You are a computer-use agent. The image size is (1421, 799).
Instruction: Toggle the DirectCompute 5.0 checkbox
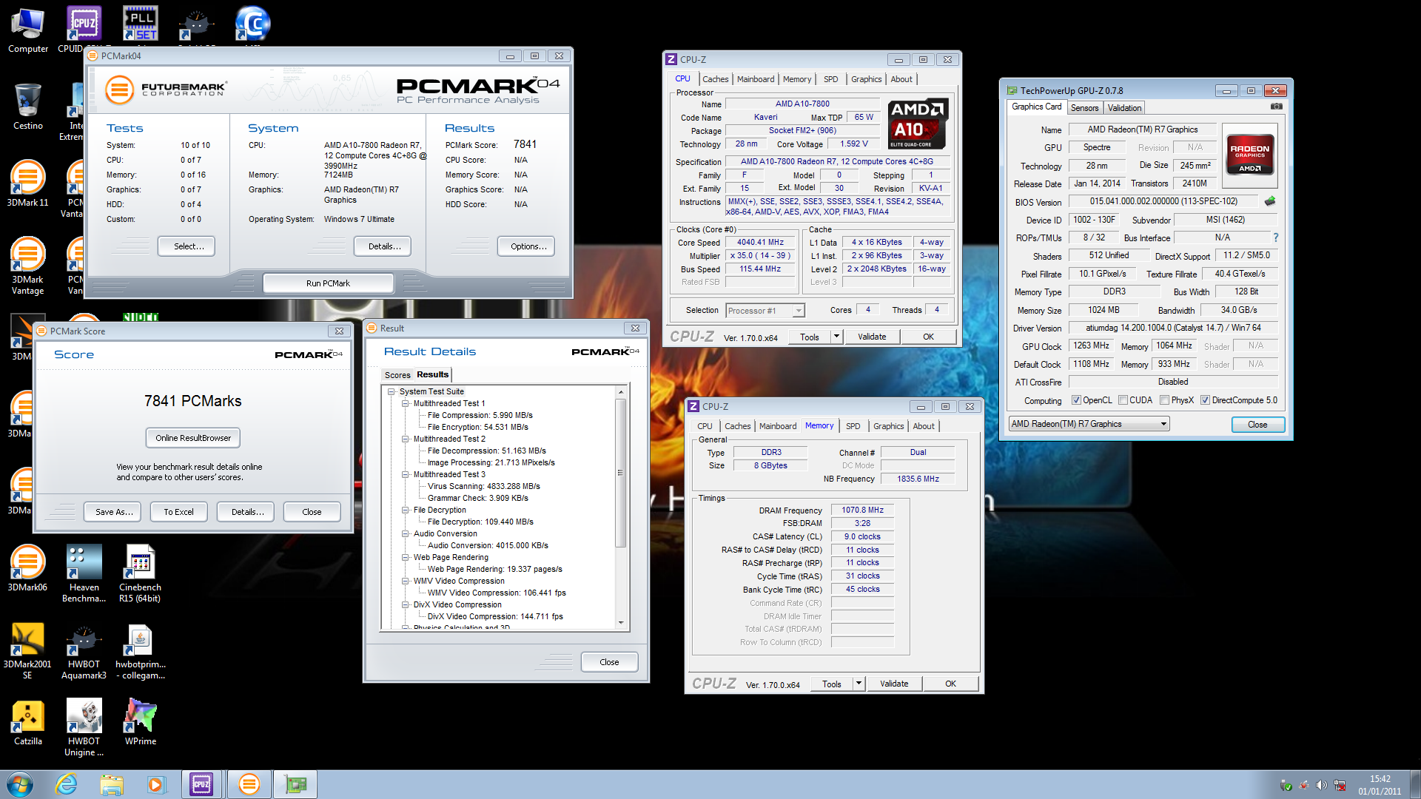coord(1205,400)
